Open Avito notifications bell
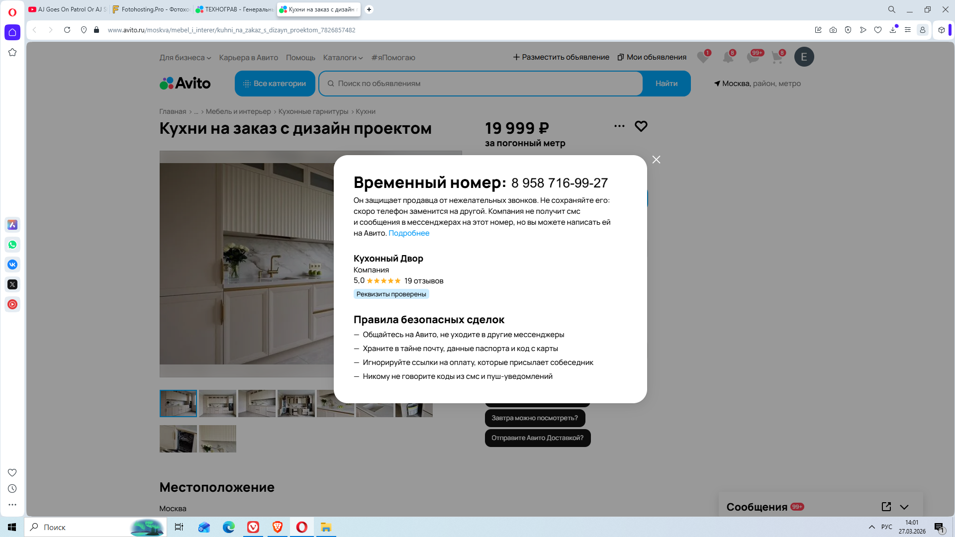Viewport: 955px width, 537px height. [x=728, y=57]
